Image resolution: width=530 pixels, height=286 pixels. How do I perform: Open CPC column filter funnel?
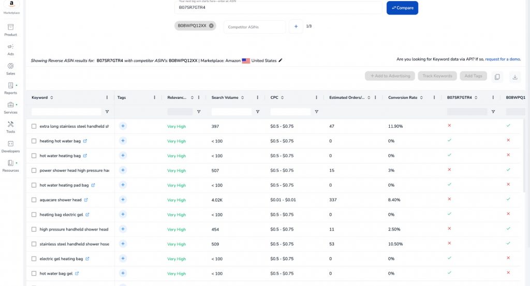[x=316, y=111]
